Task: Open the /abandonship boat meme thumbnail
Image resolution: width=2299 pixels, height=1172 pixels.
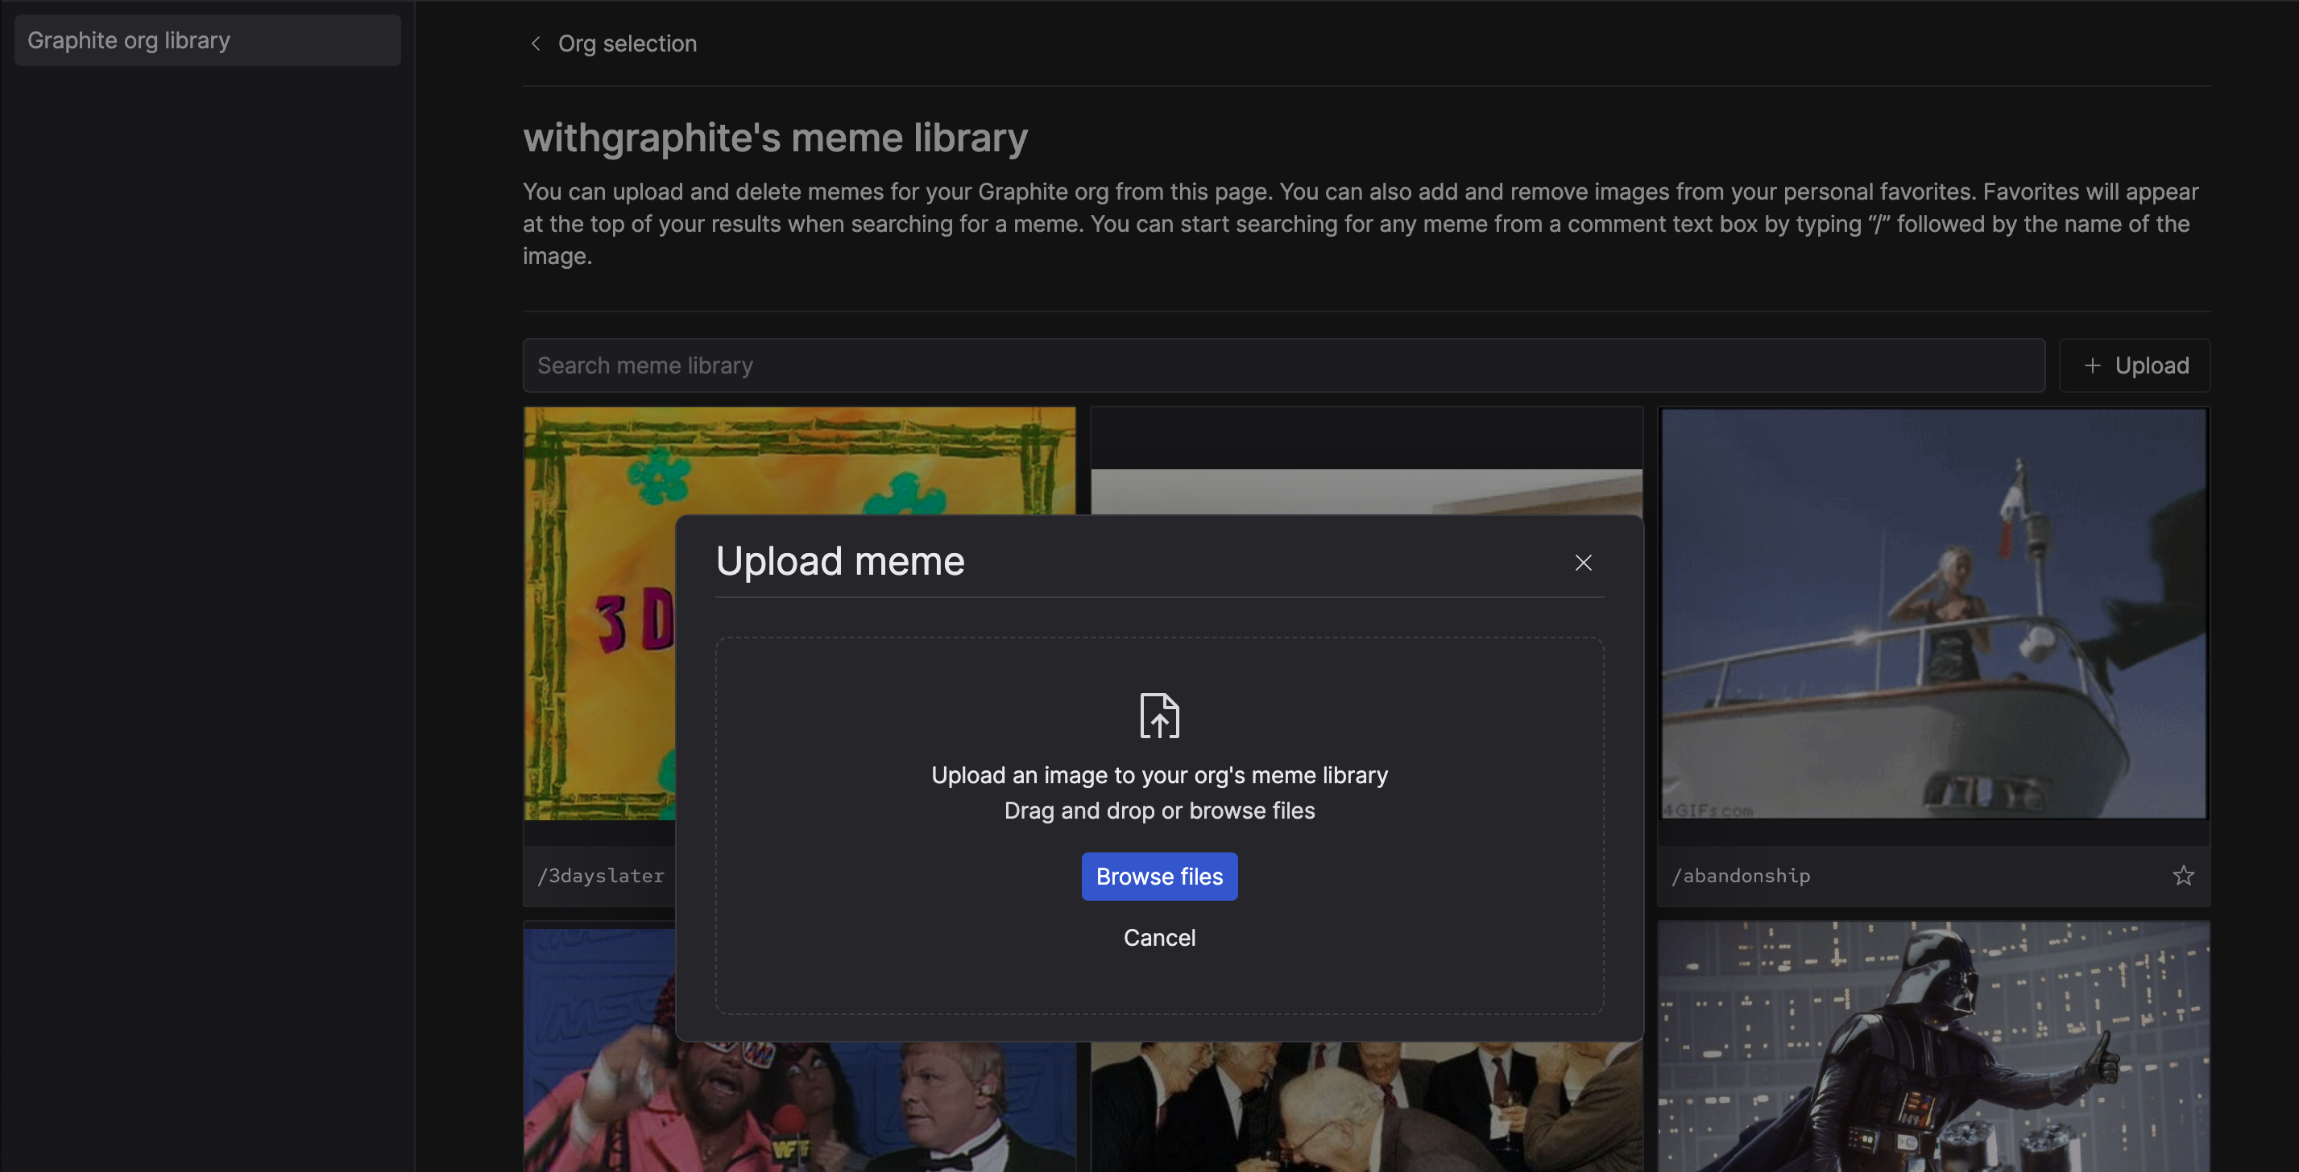Action: [1933, 613]
